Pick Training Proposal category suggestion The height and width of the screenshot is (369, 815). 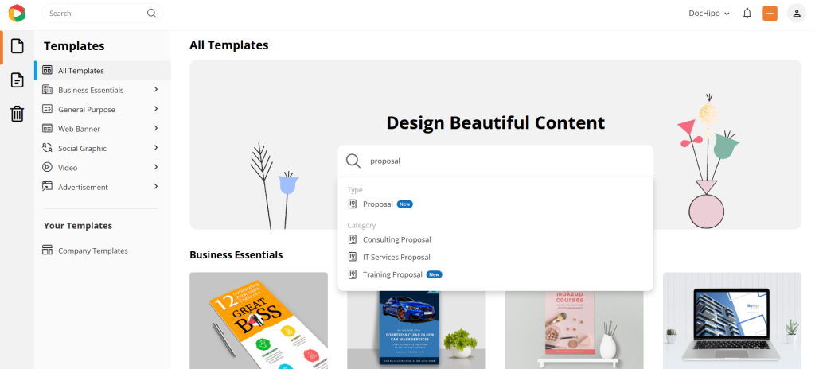[x=392, y=274]
